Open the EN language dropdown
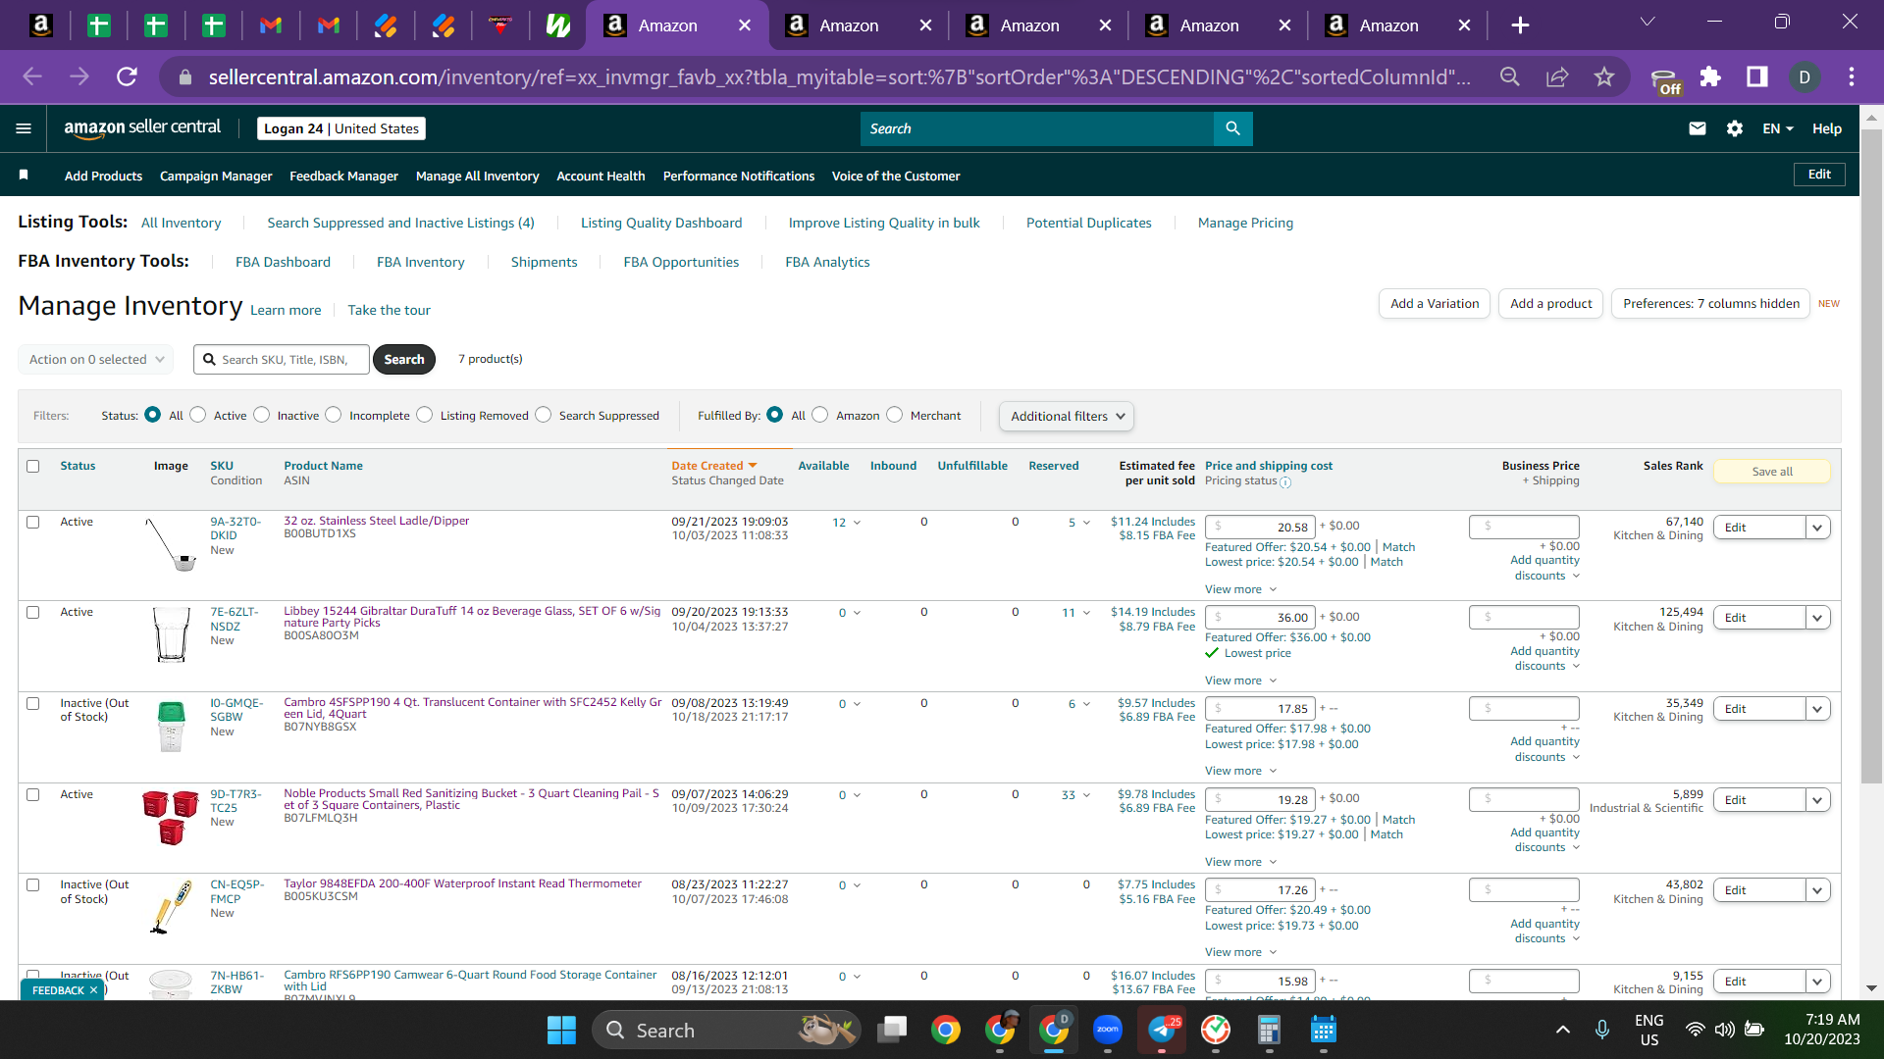1884x1059 pixels. (1778, 128)
